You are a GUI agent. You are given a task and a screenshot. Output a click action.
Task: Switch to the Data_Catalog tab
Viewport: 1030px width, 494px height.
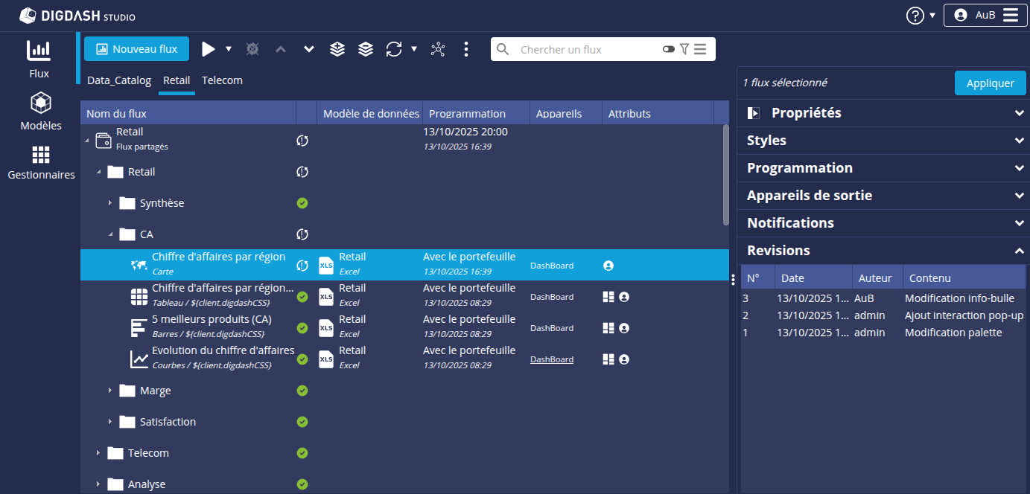119,80
